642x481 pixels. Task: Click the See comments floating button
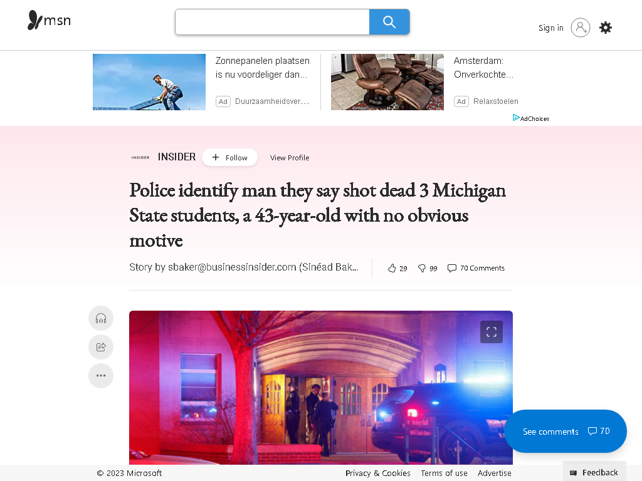[x=566, y=431]
